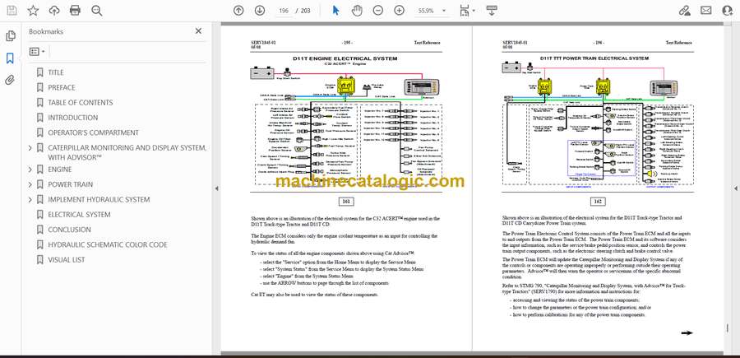Screen dimensions: 740x358
Task: Click the vertical scrollbar thumb
Action: (728, 328)
